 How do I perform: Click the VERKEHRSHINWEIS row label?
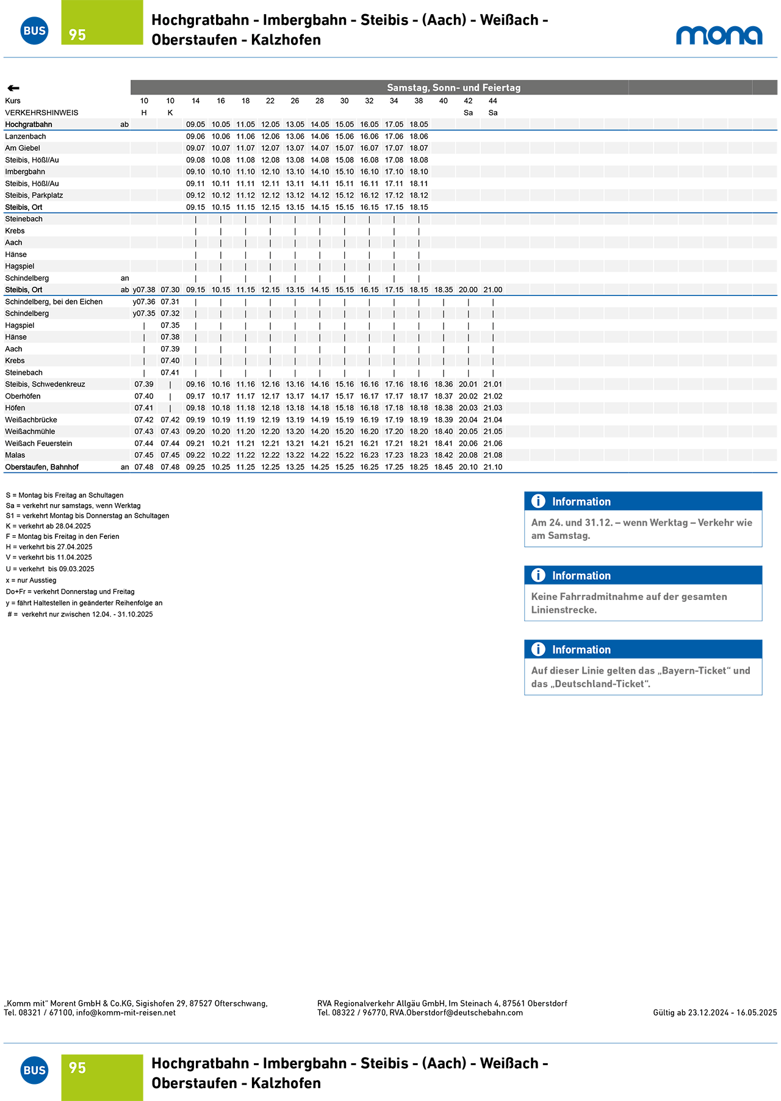[41, 113]
